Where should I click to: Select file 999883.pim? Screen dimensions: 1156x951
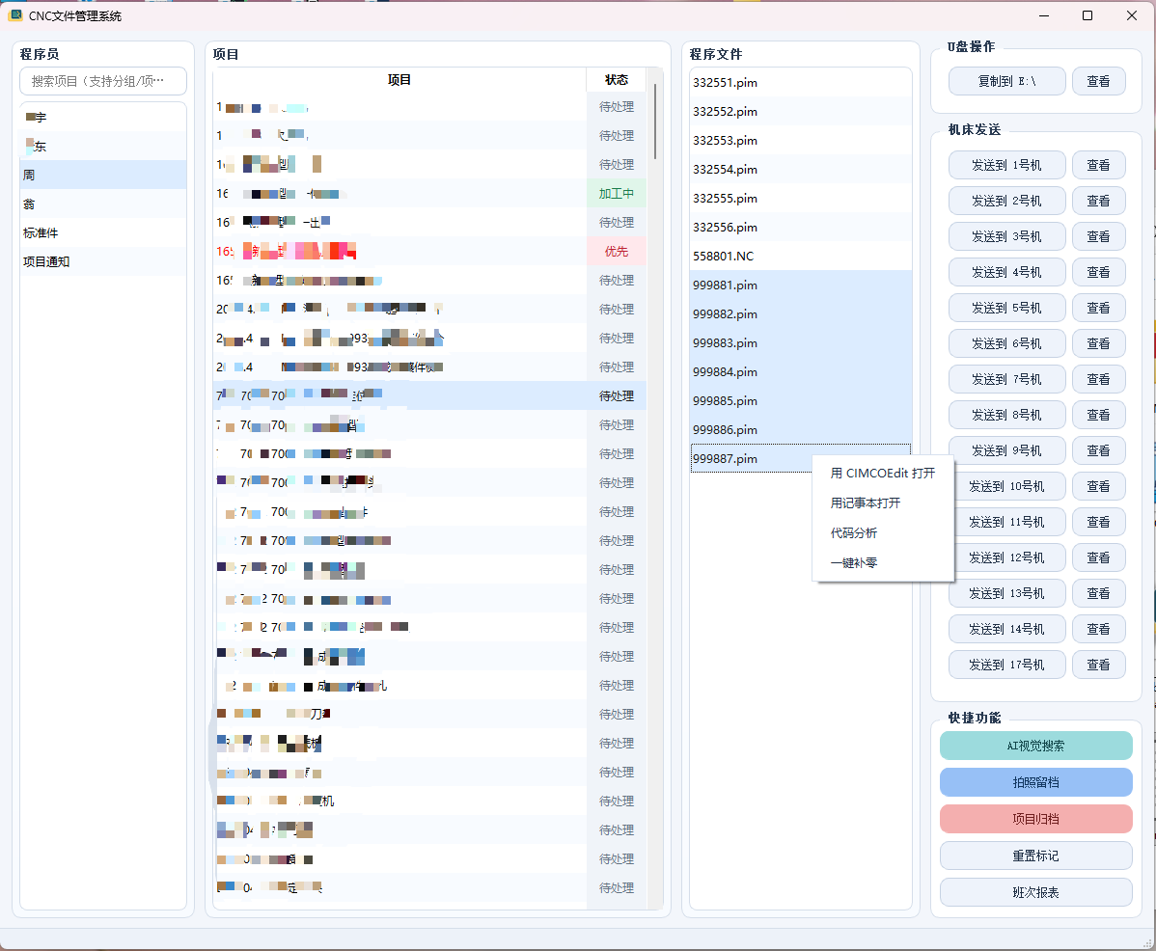point(801,342)
